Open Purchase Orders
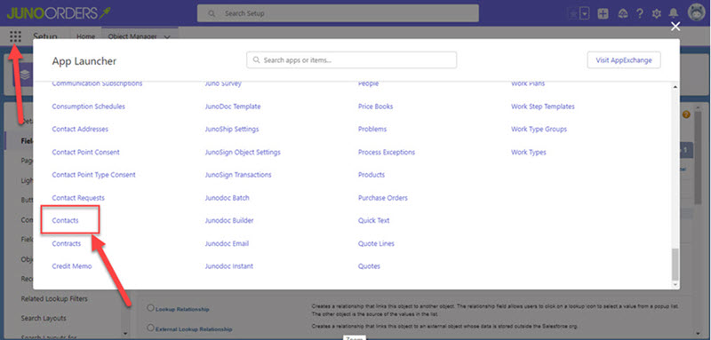The height and width of the screenshot is (340, 711). [x=383, y=198]
